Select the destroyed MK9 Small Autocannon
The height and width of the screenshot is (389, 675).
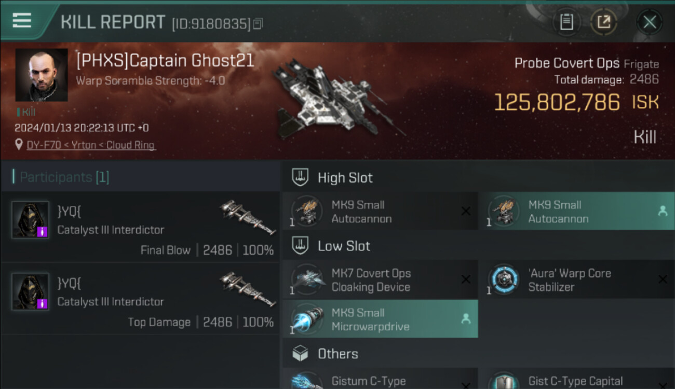click(x=380, y=211)
